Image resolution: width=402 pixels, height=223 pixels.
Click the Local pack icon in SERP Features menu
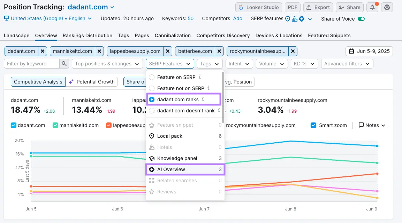coord(152,136)
